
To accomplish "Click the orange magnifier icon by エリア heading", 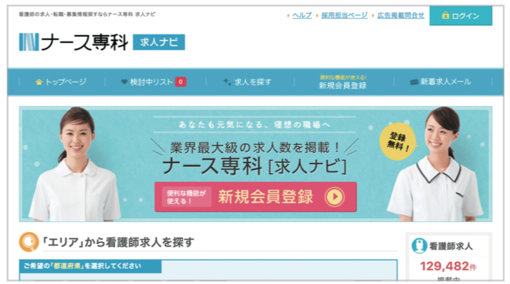I will coord(29,242).
